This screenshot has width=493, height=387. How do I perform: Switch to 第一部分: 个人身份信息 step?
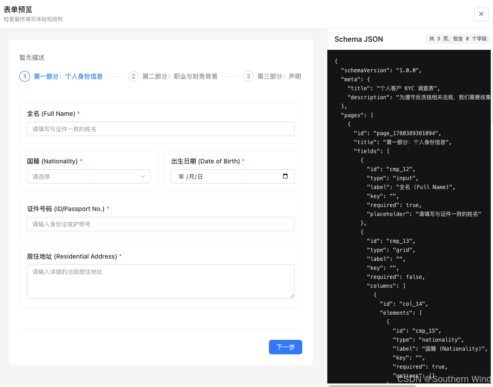pos(68,76)
